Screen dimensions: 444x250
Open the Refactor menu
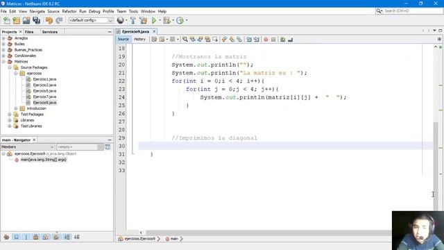click(69, 11)
